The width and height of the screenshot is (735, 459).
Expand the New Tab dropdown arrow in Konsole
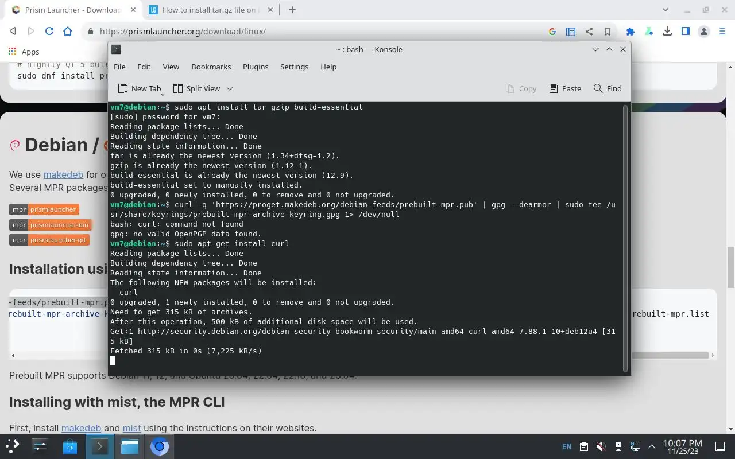164,94
